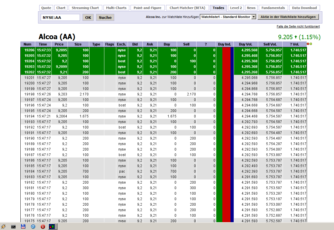The image size is (334, 230).
Task: Click the Suche button
Action: (x=105, y=17)
